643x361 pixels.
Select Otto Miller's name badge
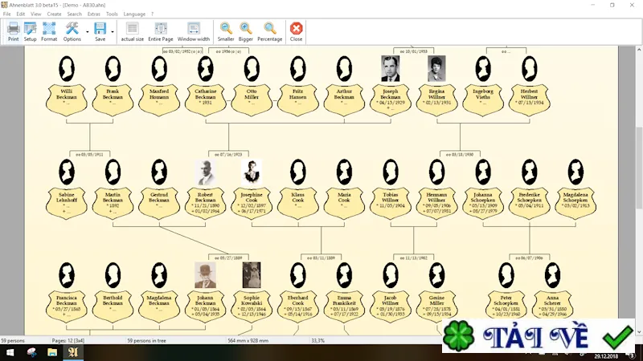[x=252, y=99]
